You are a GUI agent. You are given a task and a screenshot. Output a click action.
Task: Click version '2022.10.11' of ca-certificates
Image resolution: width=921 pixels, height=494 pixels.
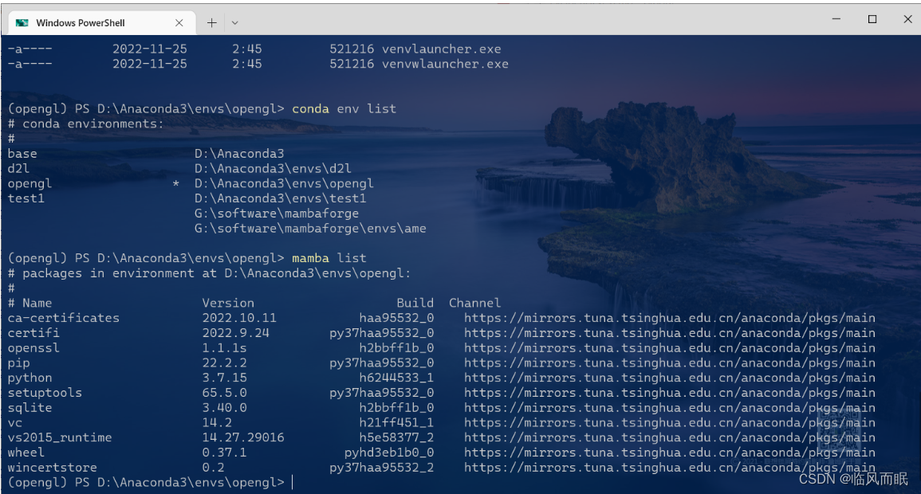(x=239, y=318)
